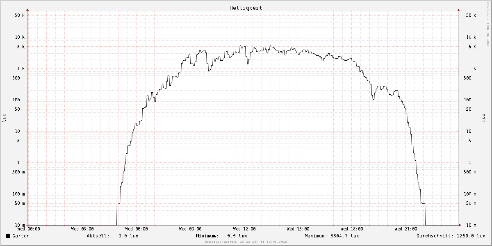Click the red arrow ending the time axis

pyautogui.click(x=460, y=225)
